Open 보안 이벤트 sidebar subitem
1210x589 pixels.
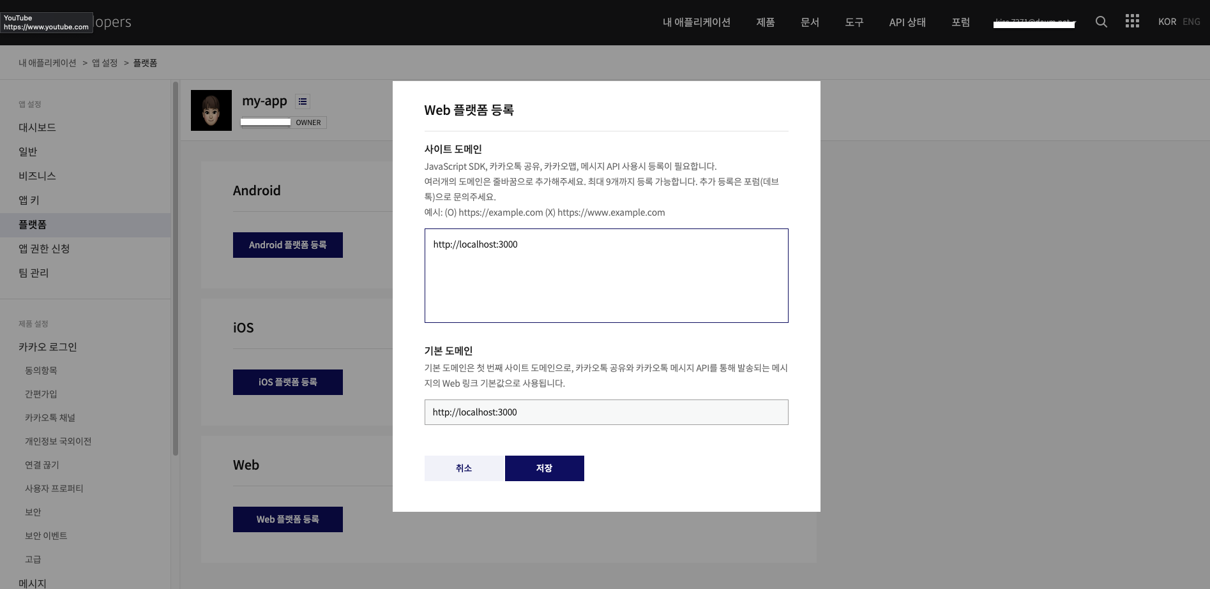click(x=46, y=536)
